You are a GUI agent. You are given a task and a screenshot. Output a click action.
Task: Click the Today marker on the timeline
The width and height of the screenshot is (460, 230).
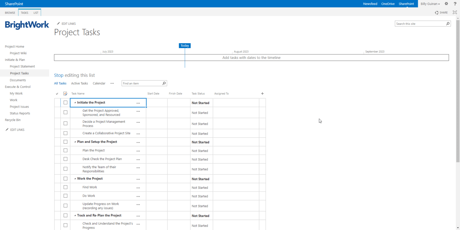click(184, 45)
